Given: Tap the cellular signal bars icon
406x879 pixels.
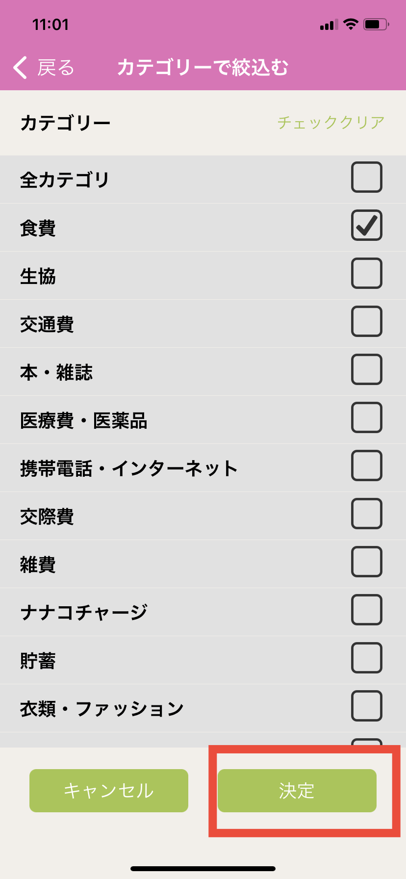Looking at the screenshot, I should [x=329, y=25].
